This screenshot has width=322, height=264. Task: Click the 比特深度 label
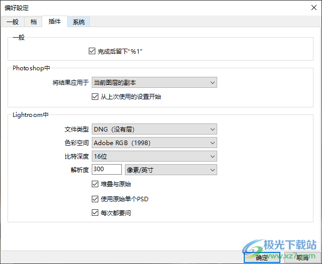[x=77, y=157]
